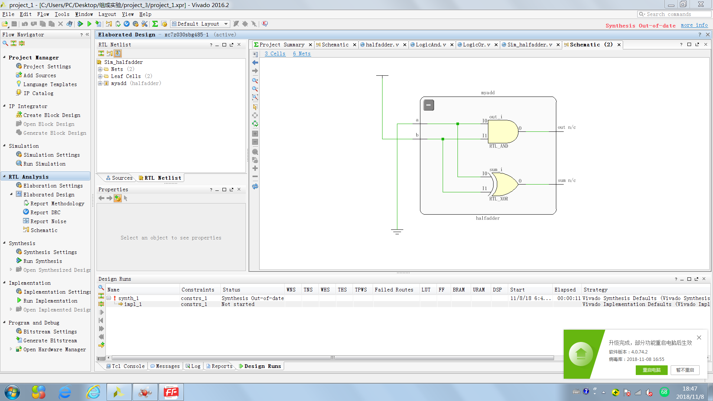Collapse the myadd block with minus button
Viewport: 713px width, 401px height.
(x=429, y=105)
